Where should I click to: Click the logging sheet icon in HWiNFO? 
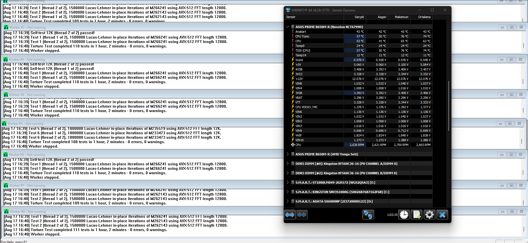(417, 215)
